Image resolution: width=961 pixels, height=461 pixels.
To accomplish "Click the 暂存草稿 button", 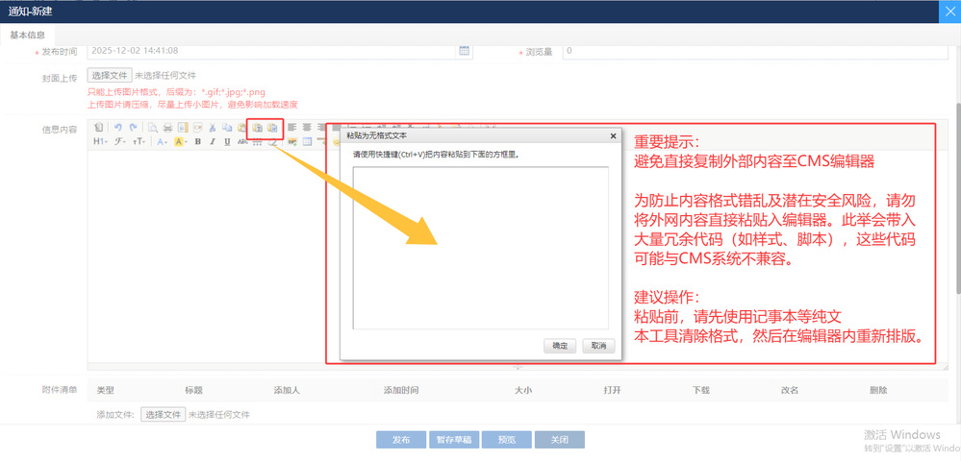I will [453, 440].
